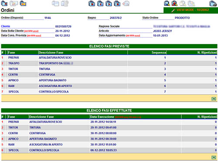Click CENTRIFUGA in the Fasi Effettuate list
Image resolution: width=218 pixels, height=163 pixels.
click(x=37, y=133)
